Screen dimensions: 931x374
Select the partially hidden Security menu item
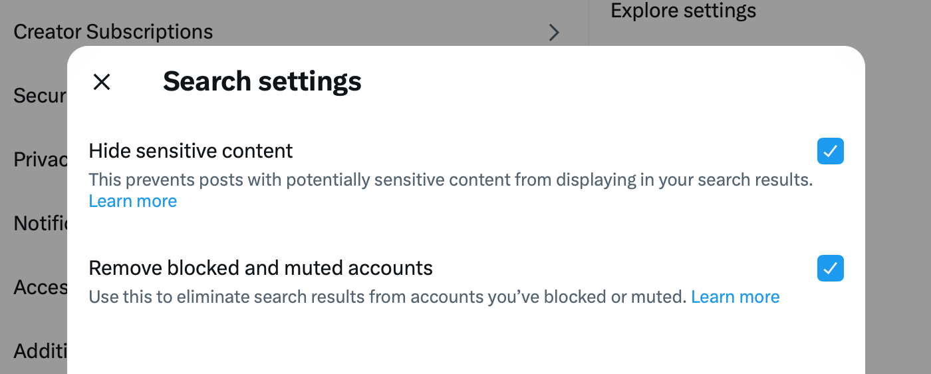[x=39, y=96]
